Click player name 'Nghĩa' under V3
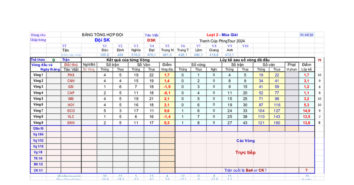The image size is (354, 185). click(x=136, y=50)
